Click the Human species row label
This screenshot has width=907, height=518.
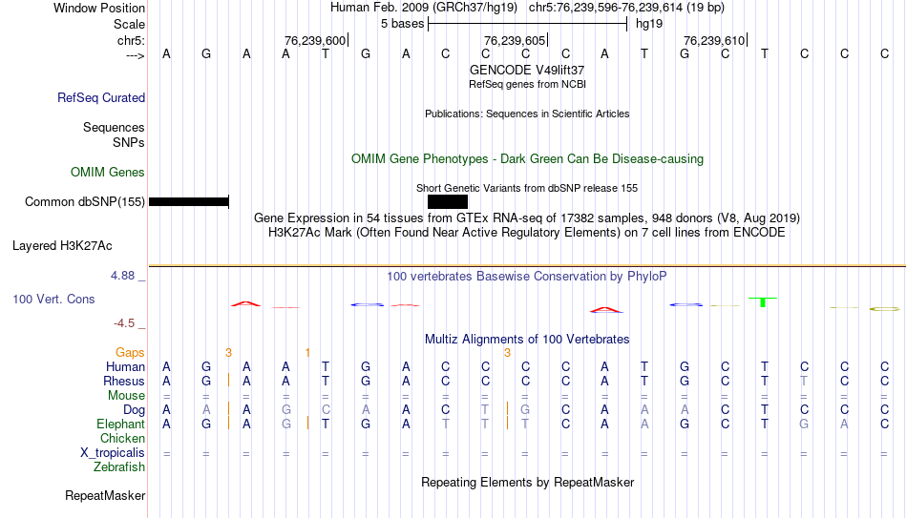(125, 366)
